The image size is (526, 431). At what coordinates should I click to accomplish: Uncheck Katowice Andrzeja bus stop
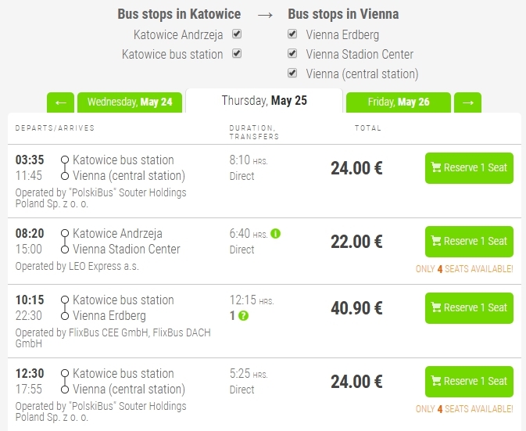[237, 34]
